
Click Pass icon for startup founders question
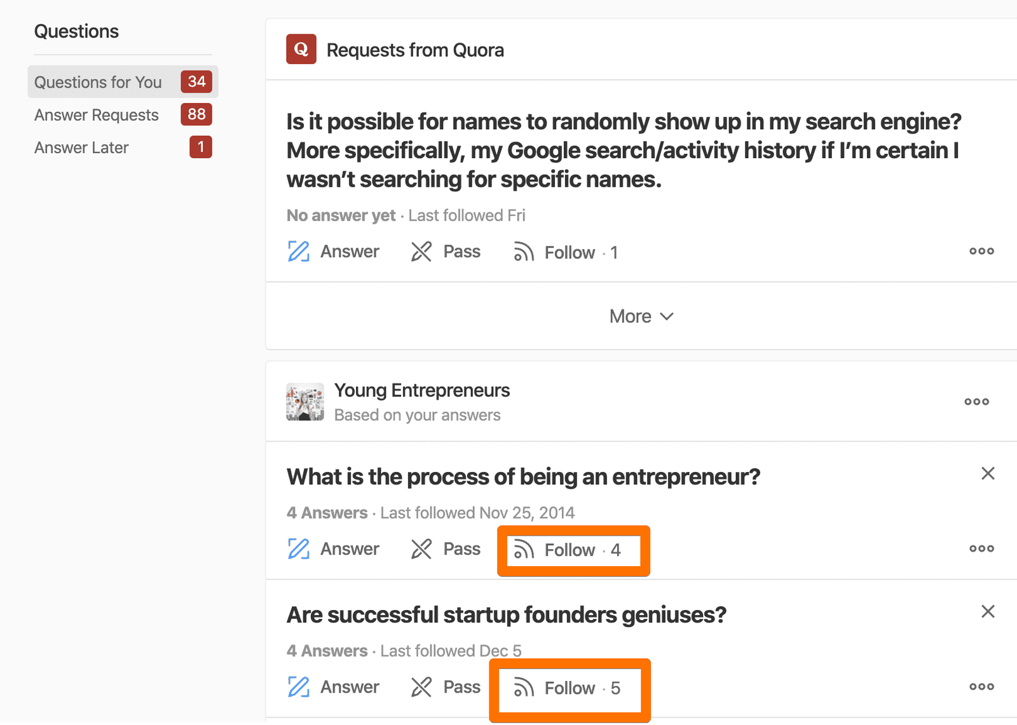click(421, 687)
